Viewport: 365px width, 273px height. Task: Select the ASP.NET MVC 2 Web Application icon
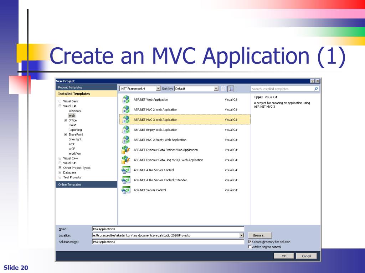(126, 109)
